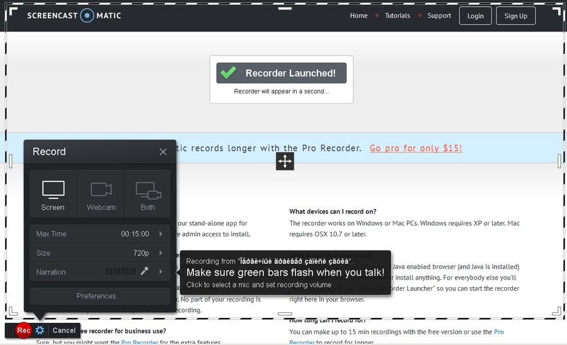This screenshot has width=567, height=345.
Task: Open the Home menu item
Action: click(358, 16)
